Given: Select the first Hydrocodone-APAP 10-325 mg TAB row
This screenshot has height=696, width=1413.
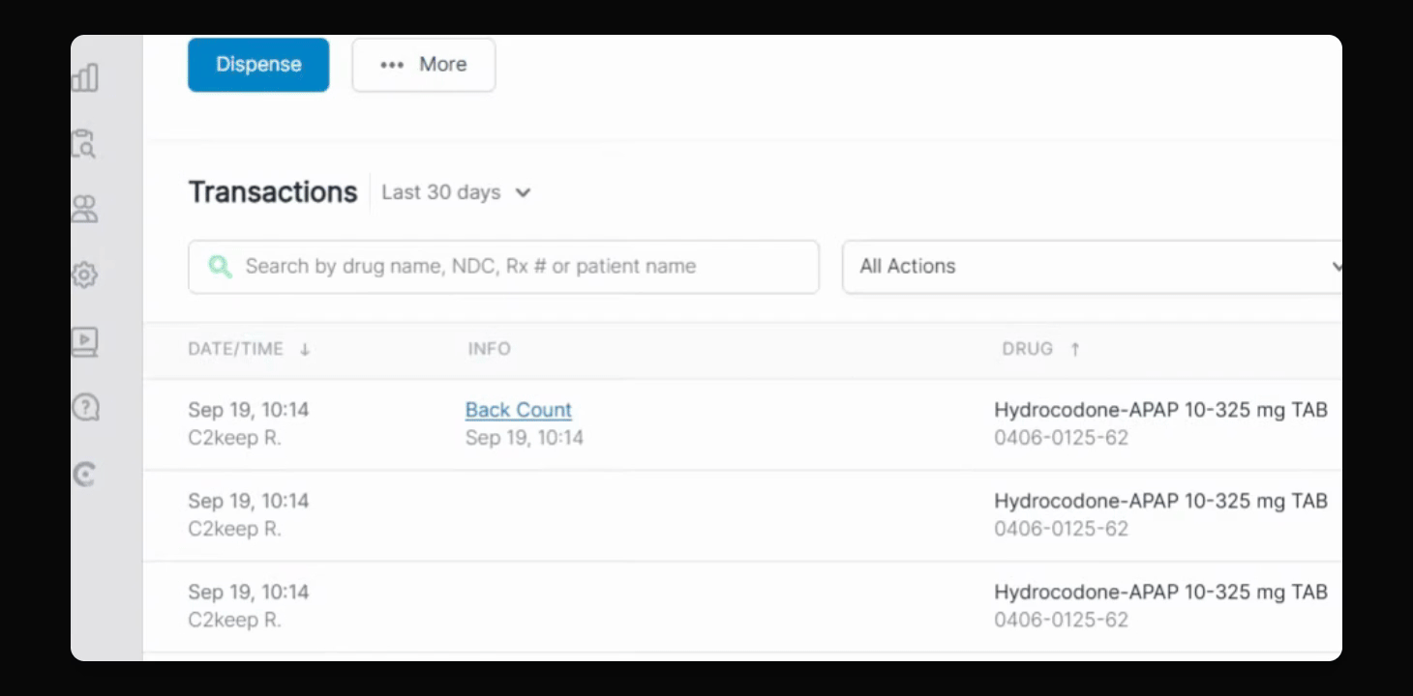Looking at the screenshot, I should click(1159, 410).
